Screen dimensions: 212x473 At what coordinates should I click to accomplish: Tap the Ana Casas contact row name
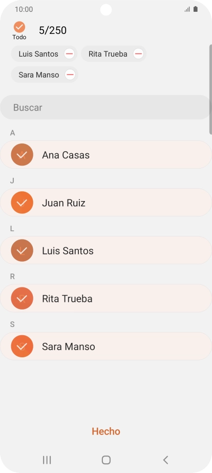coord(66,155)
